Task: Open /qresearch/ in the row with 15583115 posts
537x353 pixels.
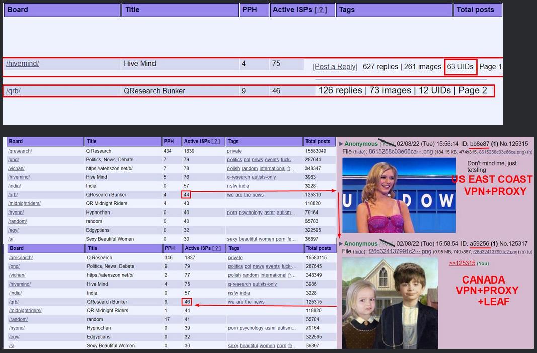Action: 21,258
